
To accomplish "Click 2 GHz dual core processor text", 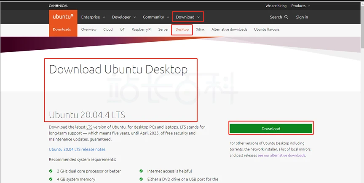I will pos(89,171).
